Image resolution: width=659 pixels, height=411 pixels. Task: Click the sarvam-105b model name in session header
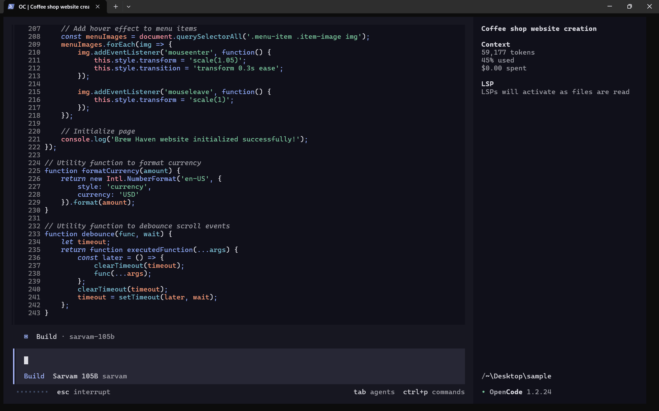point(92,336)
